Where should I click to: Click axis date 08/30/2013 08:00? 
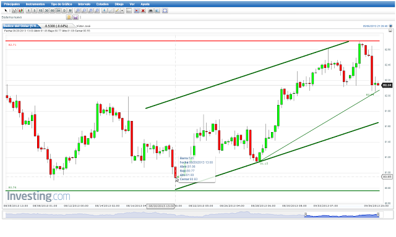(295, 206)
